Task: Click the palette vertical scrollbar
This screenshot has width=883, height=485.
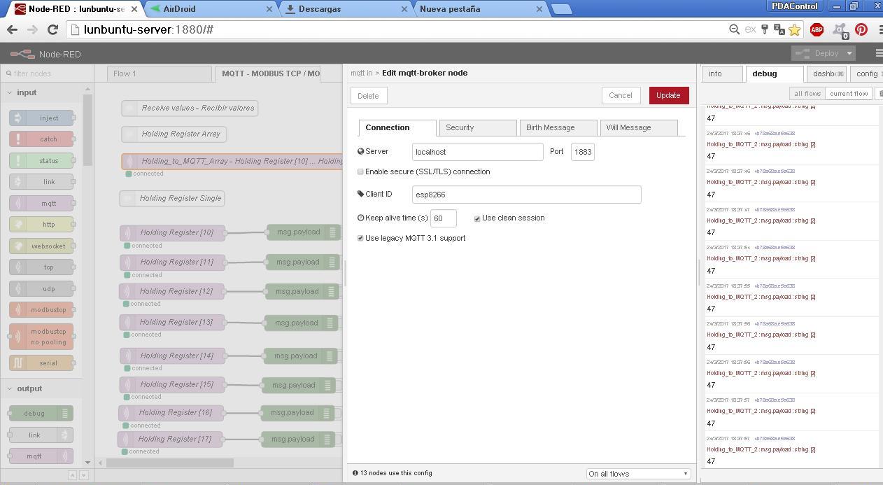Action: (x=88, y=131)
